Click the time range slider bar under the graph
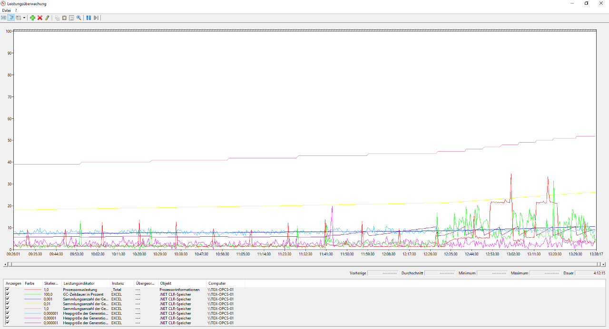Screen dimensions: 609x329 (304, 264)
